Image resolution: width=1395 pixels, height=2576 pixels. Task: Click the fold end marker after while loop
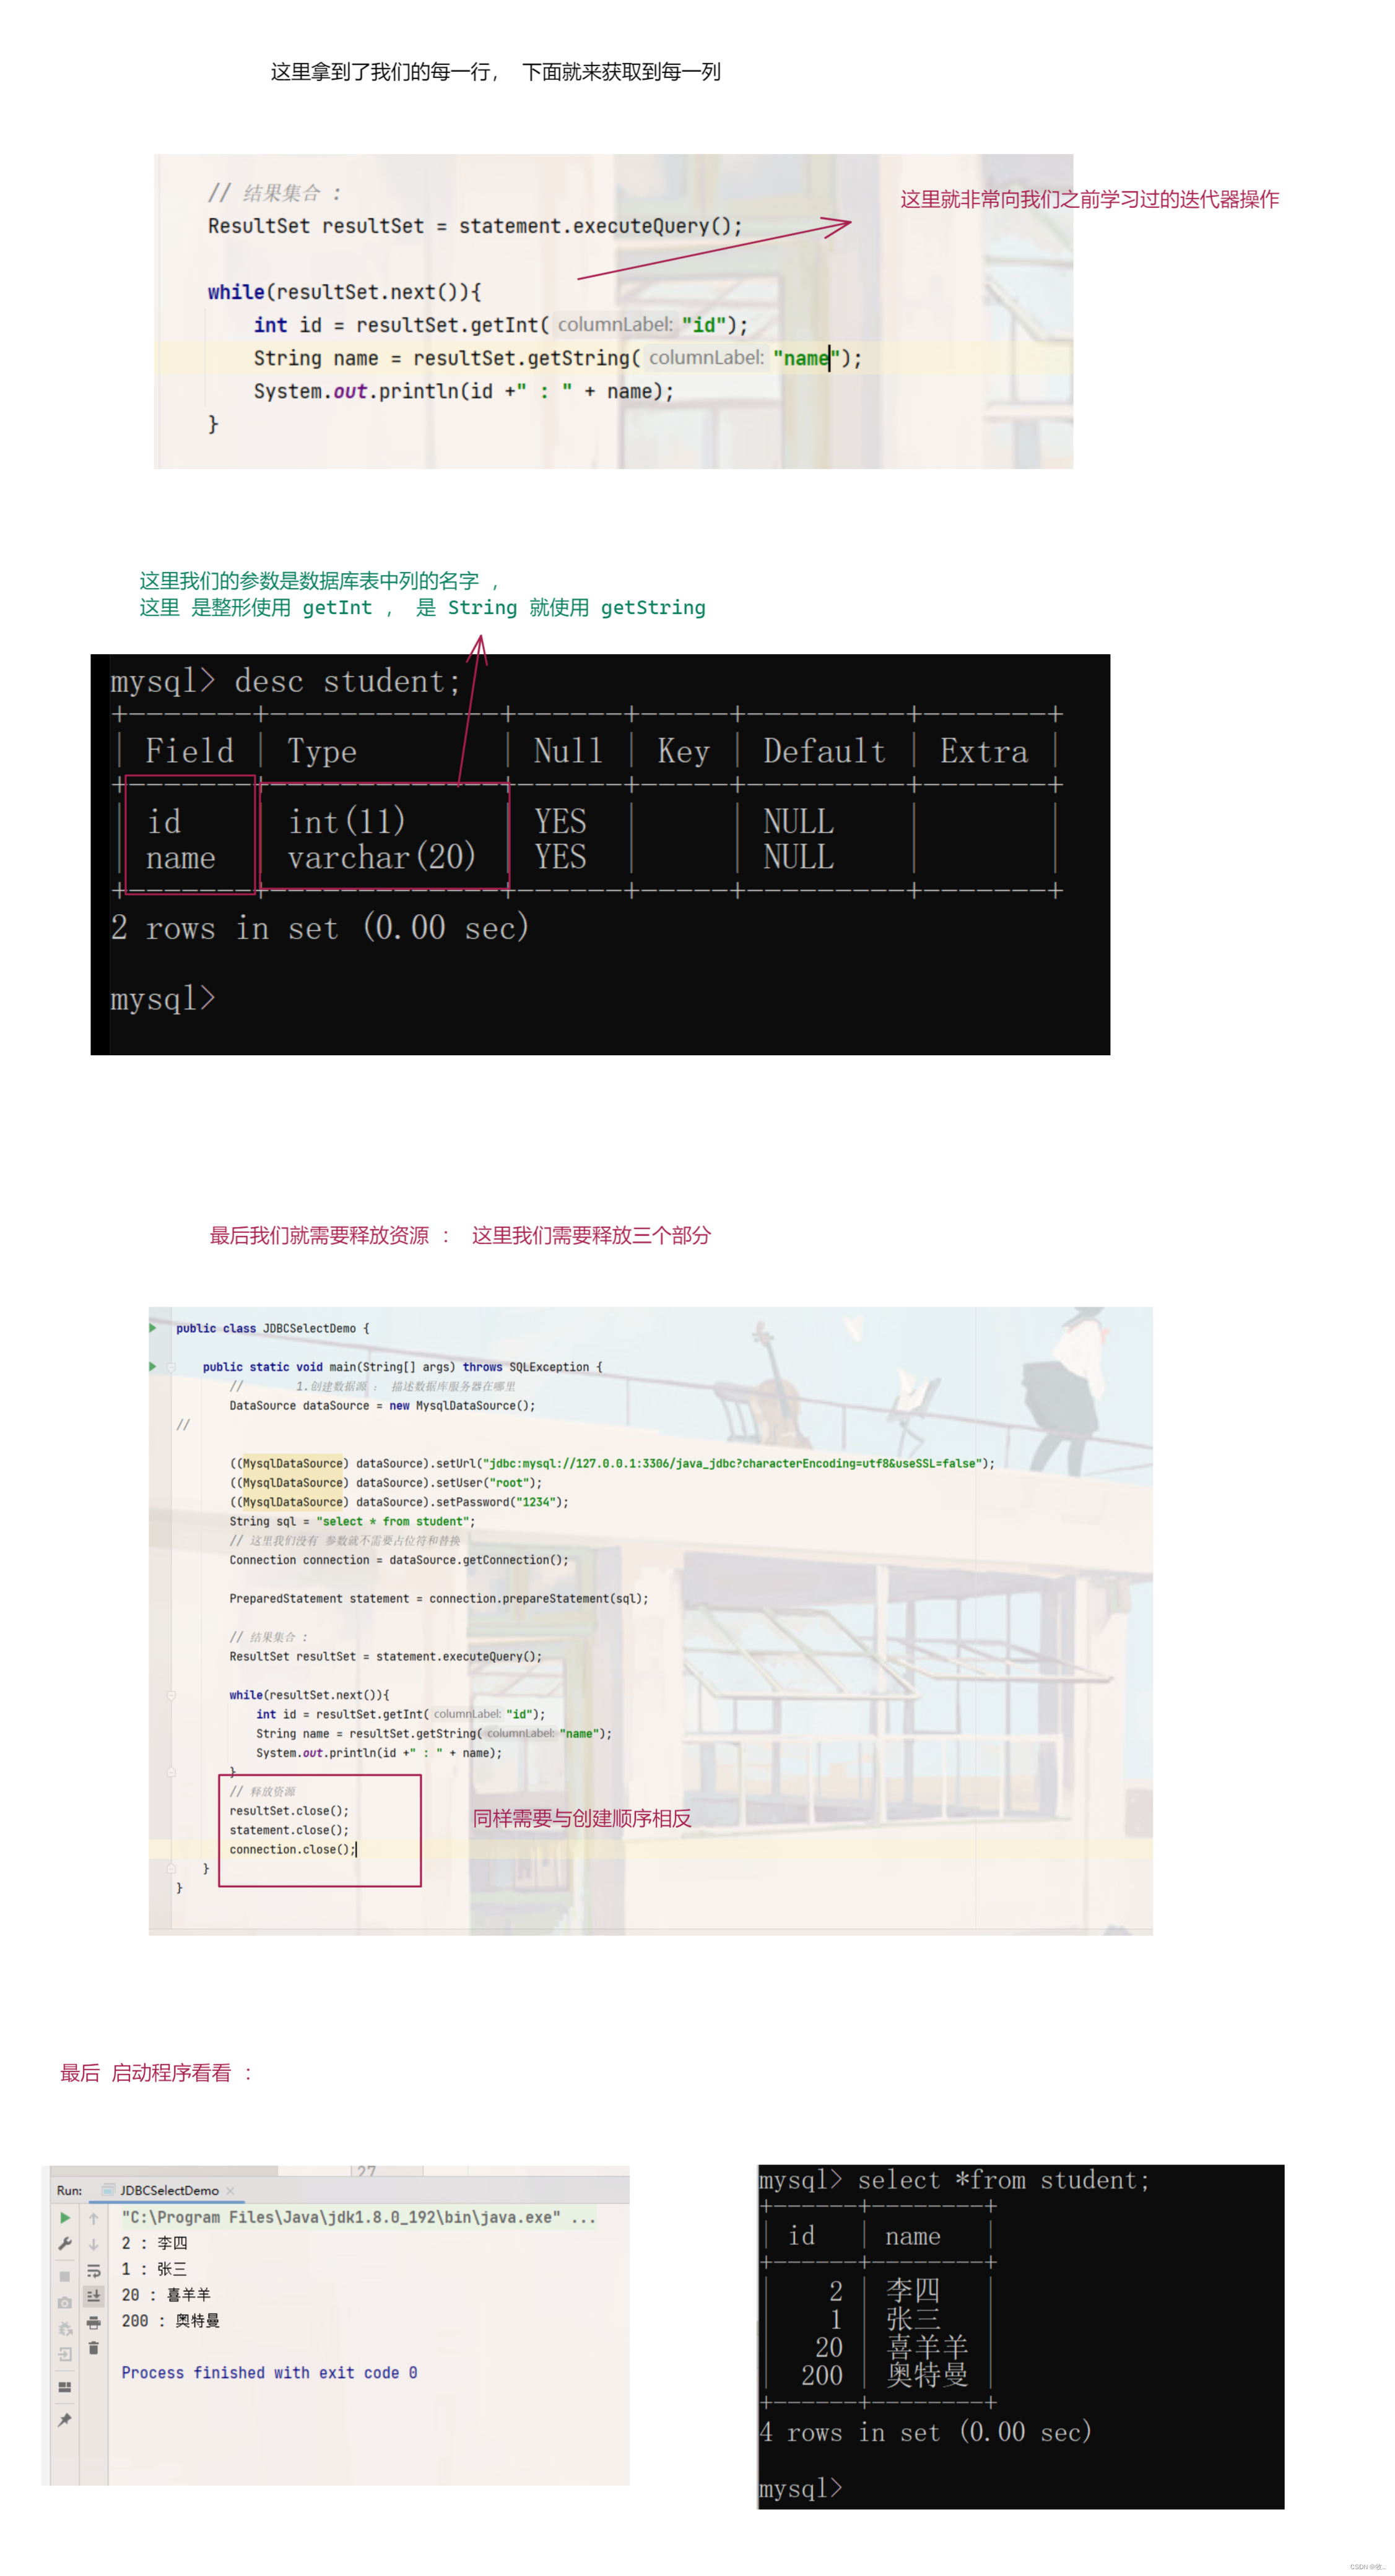171,1772
